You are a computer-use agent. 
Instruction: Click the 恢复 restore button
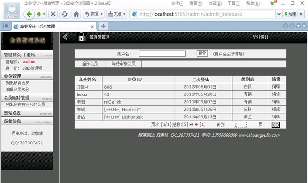[93, 14]
